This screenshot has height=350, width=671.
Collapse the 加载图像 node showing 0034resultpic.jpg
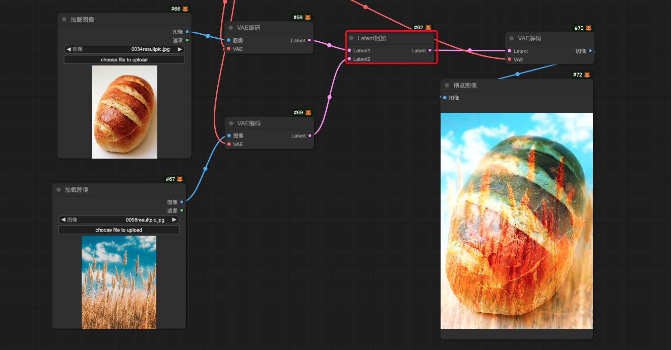64,20
